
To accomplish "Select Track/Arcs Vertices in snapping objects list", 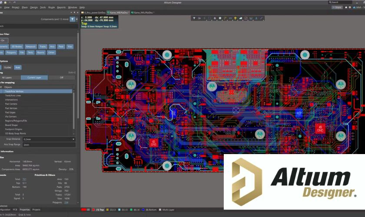I will click(36, 92).
